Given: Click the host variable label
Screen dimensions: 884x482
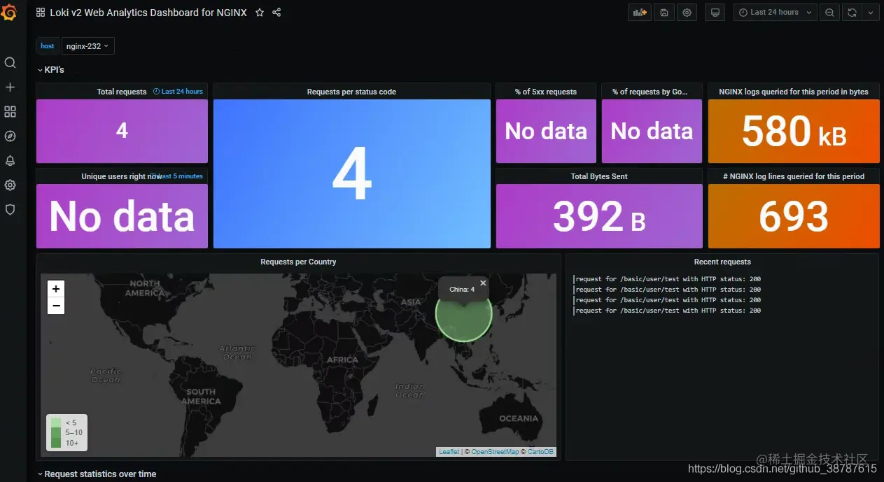Looking at the screenshot, I should [x=48, y=46].
